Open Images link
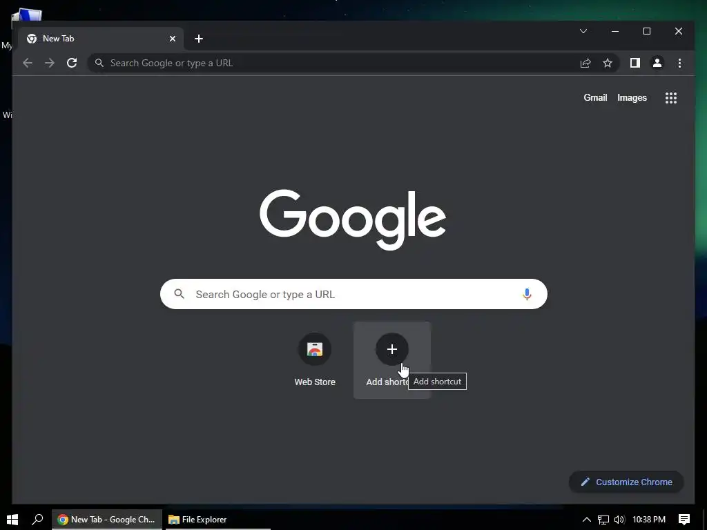The height and width of the screenshot is (530, 707). (x=632, y=98)
